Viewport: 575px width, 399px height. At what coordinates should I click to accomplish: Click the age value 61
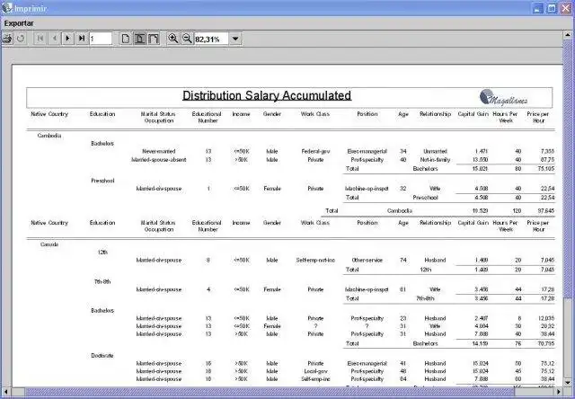[403, 289]
